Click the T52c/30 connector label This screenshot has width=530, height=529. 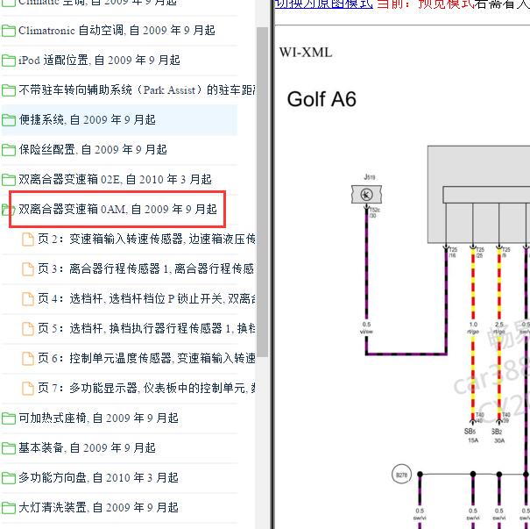pyautogui.click(x=374, y=212)
